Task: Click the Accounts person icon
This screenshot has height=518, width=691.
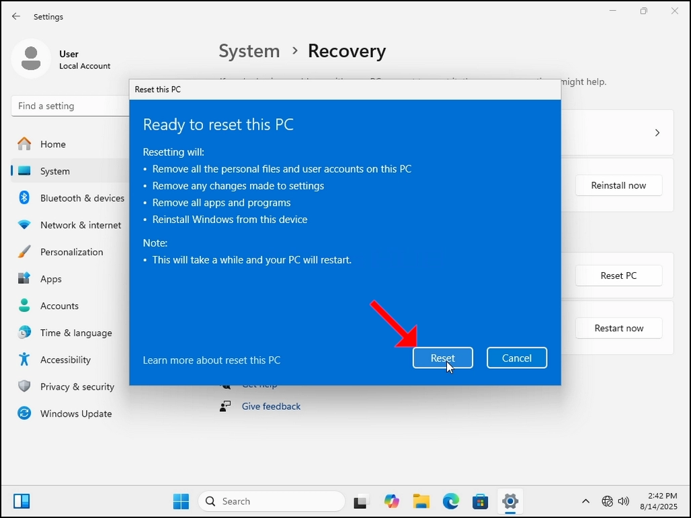Action: (x=24, y=305)
